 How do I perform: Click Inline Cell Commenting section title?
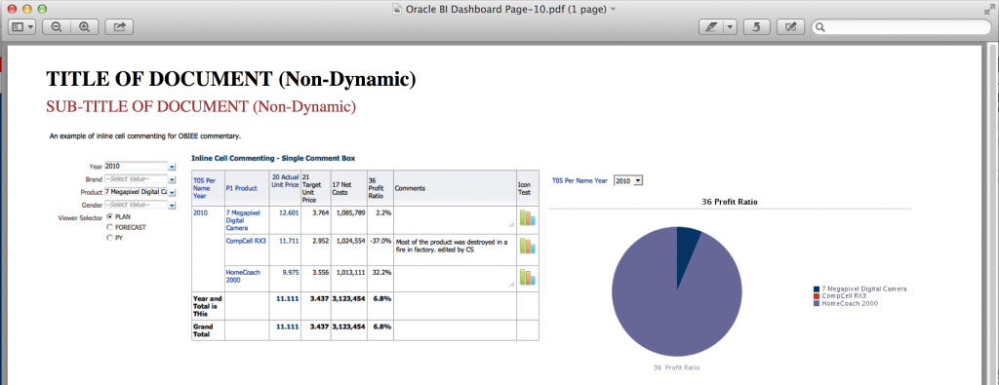273,158
